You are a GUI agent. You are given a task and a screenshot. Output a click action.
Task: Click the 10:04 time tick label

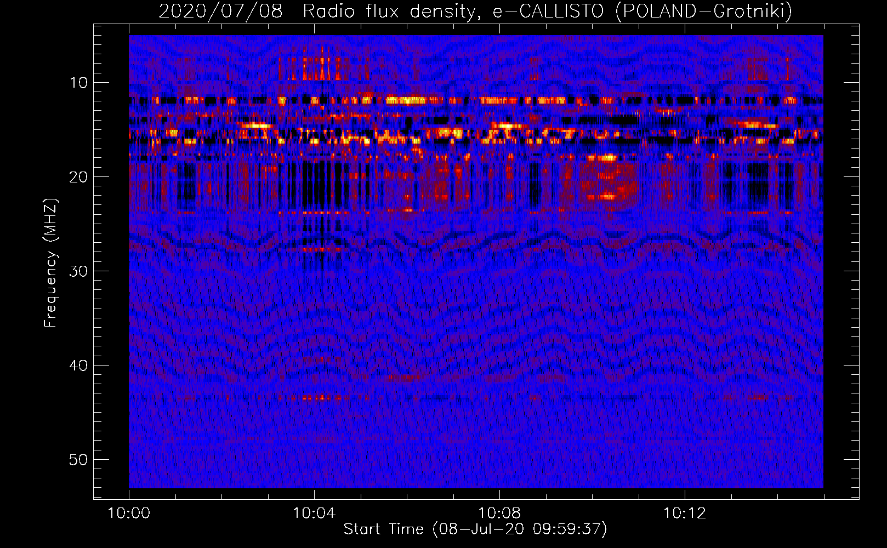[x=314, y=513]
